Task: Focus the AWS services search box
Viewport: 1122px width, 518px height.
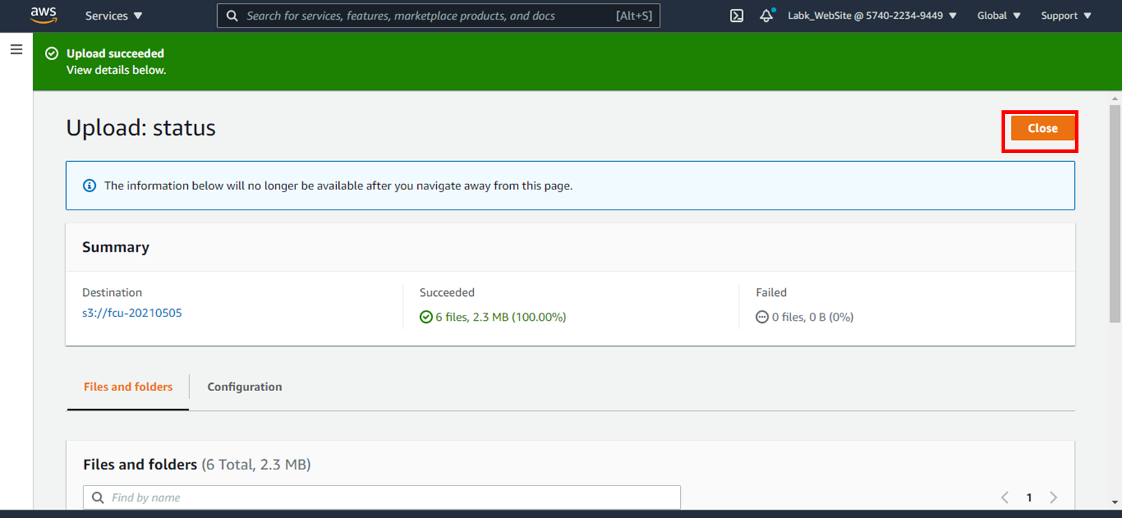Action: pos(438,15)
